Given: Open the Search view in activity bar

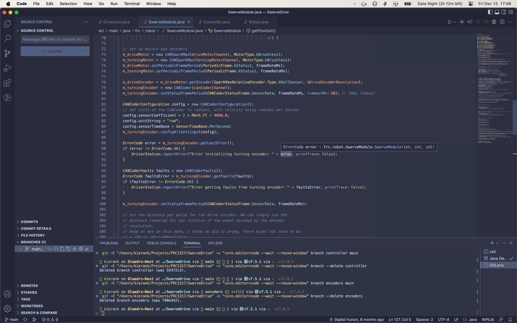Looking at the screenshot, I should (x=7, y=39).
